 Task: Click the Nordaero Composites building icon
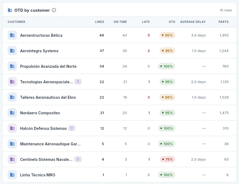[12, 113]
